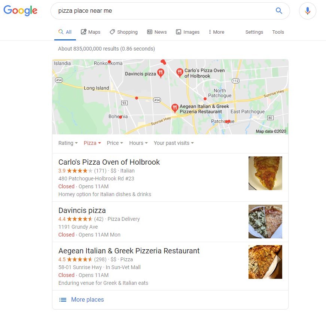326x314 pixels.
Task: Switch to the Shopping tab
Action: 124,32
